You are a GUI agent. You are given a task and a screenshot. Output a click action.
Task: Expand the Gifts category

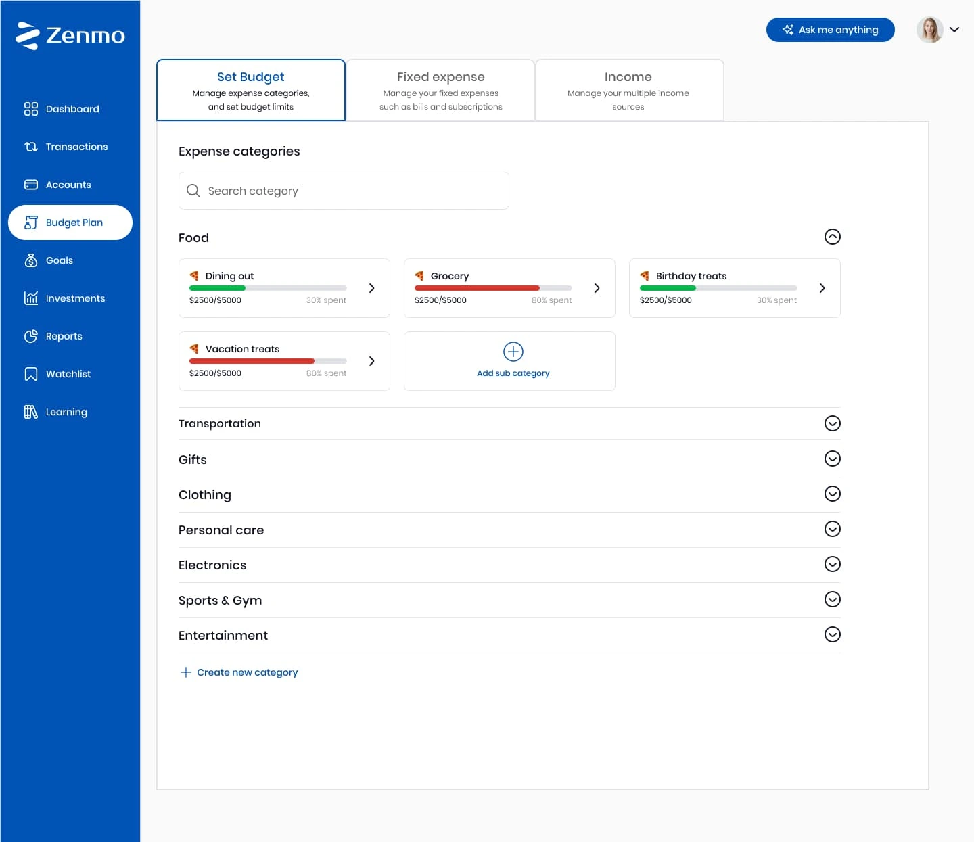point(833,459)
